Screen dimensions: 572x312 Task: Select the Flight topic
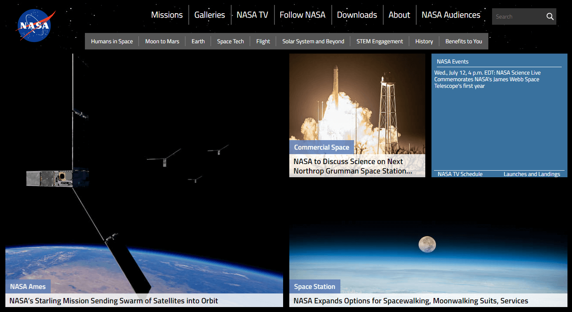click(263, 41)
